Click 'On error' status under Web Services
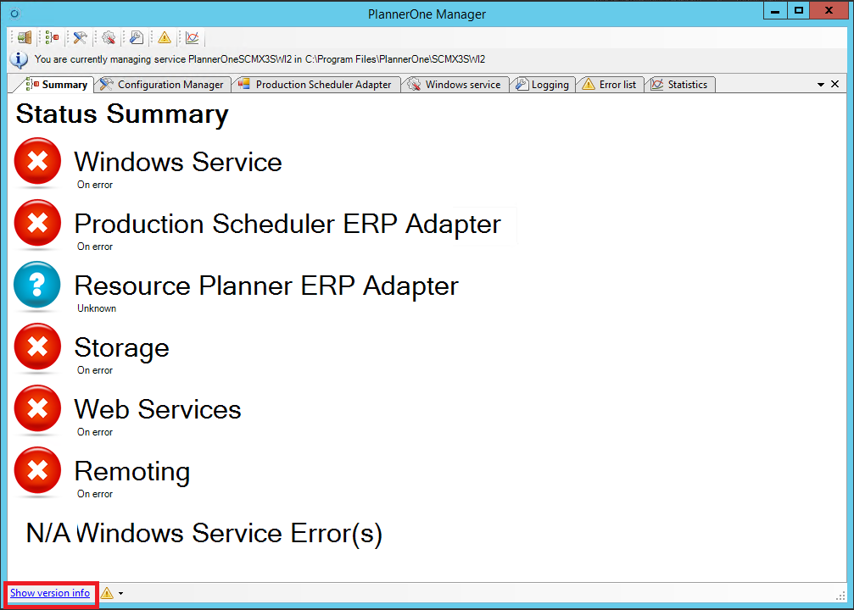 95,433
